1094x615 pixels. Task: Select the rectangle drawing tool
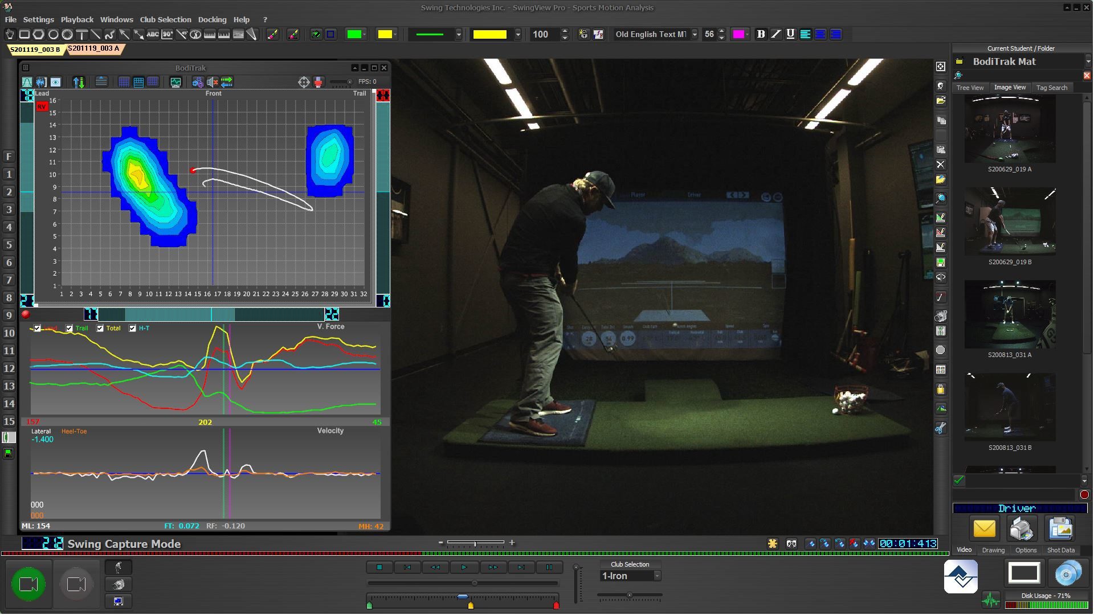coord(25,34)
